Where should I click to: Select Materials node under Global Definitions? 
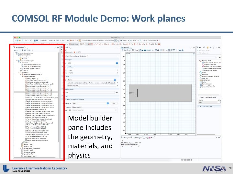(x=24, y=59)
